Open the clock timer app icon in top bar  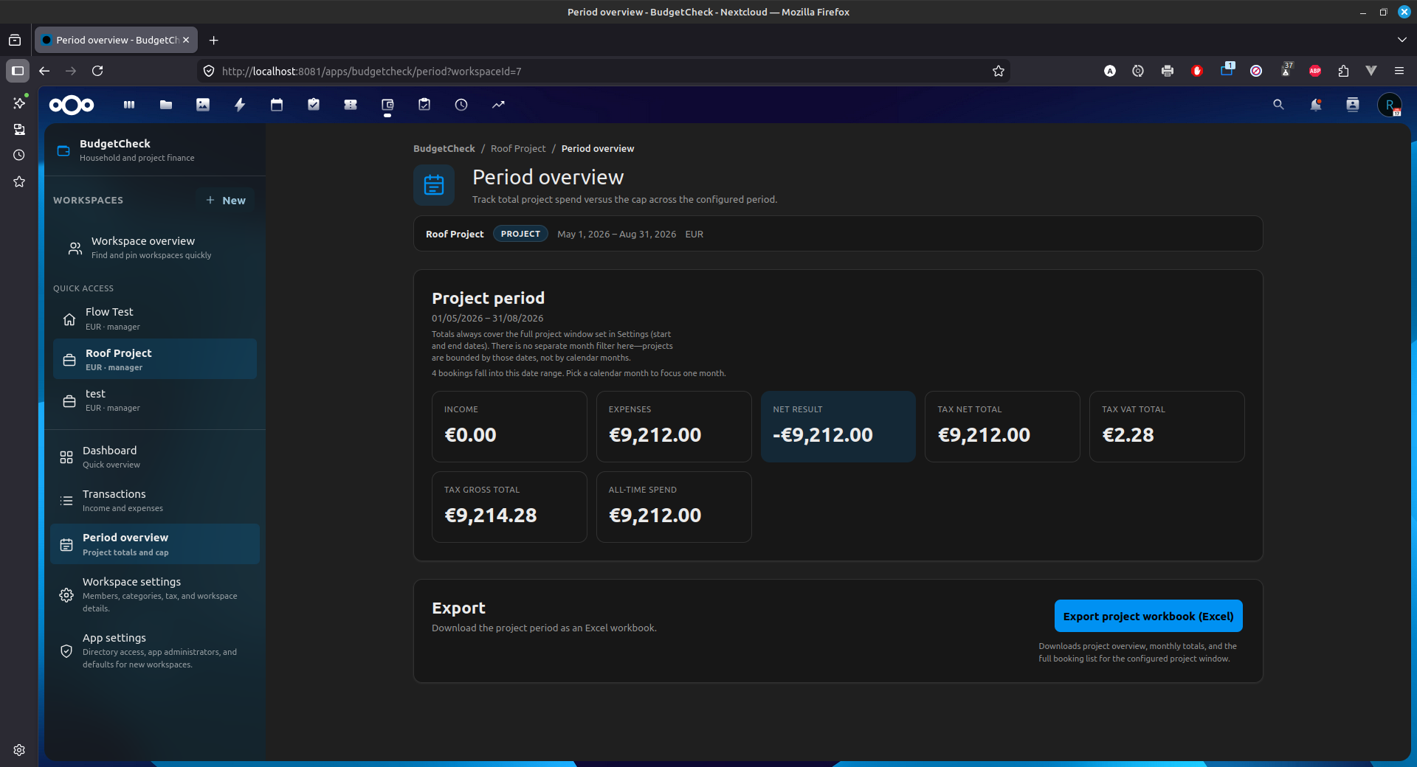pos(461,105)
